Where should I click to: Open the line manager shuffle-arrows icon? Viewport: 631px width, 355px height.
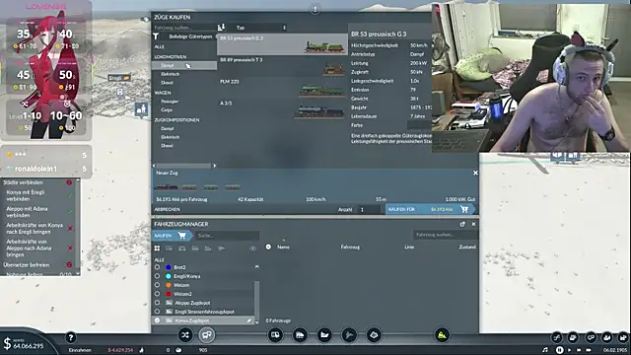(x=184, y=335)
